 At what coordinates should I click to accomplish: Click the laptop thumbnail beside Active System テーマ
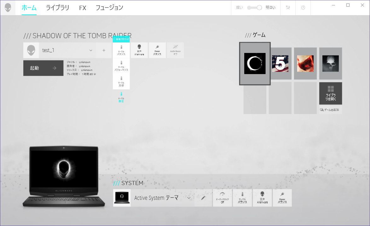[122, 198]
